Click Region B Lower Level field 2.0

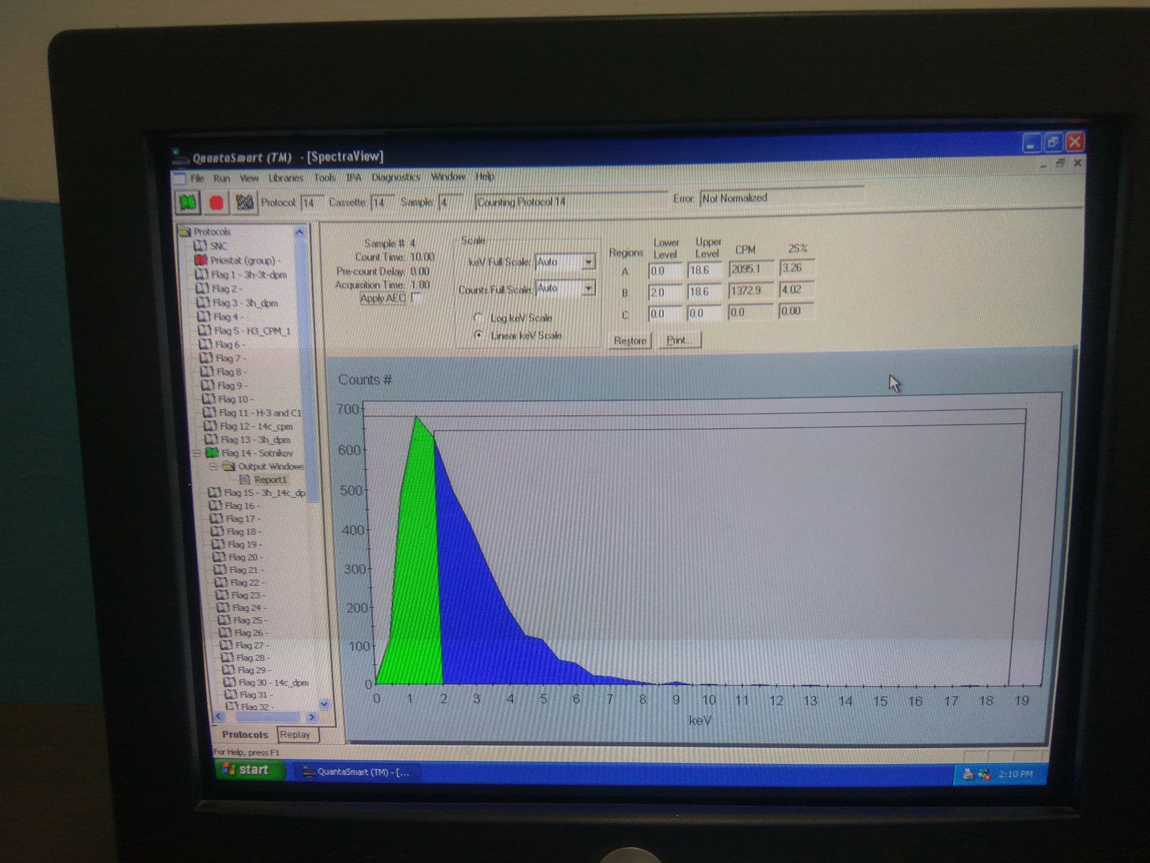point(665,292)
